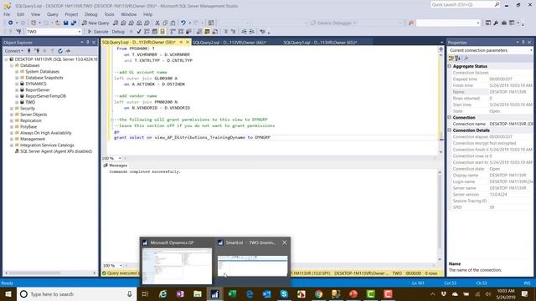The image size is (536, 301).
Task: Collapse the Aggregate Status section
Action: [x=450, y=66]
